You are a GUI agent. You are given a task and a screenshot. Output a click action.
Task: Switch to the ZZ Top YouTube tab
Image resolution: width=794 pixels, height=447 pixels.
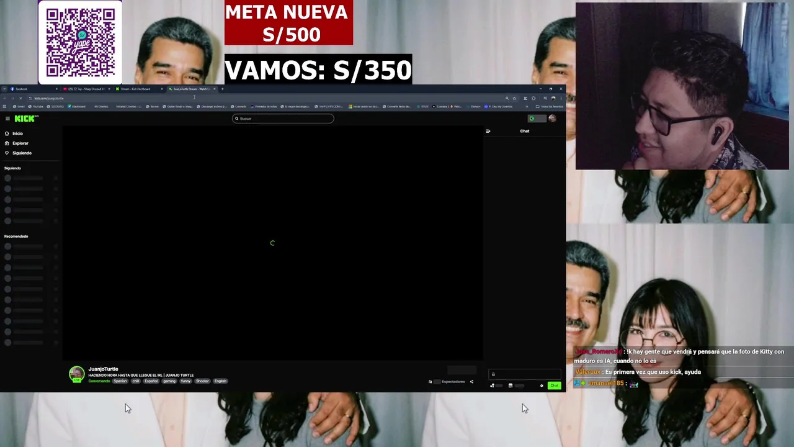[87, 89]
